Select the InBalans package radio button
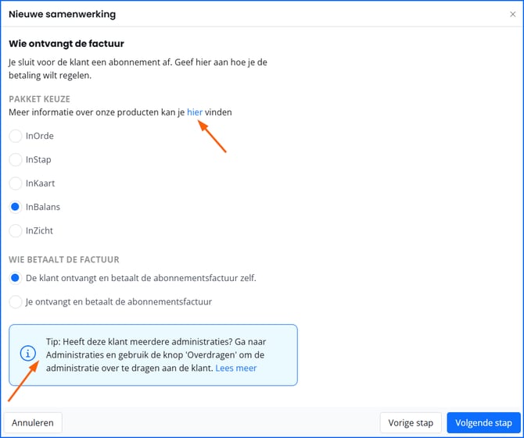The width and height of the screenshot is (524, 438). [16, 207]
